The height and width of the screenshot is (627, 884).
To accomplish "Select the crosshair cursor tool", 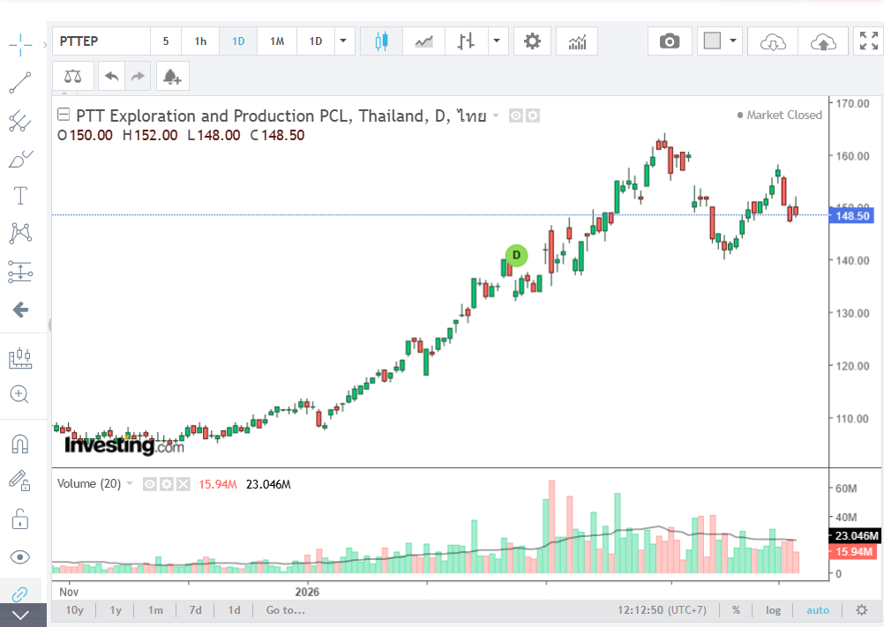I will [x=20, y=44].
